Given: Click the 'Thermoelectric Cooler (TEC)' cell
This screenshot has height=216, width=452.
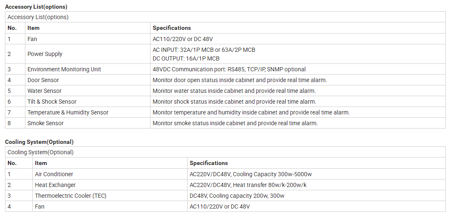Looking at the screenshot, I should 70,196.
